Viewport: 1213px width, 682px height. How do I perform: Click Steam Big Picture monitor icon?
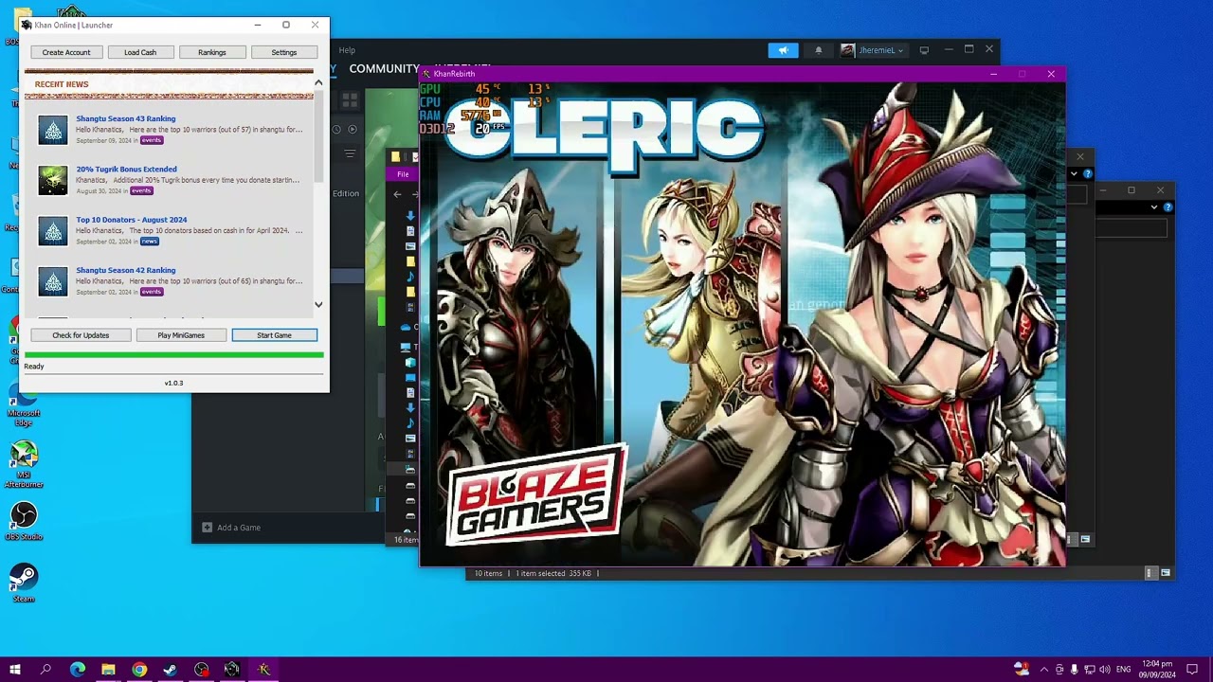coord(924,50)
